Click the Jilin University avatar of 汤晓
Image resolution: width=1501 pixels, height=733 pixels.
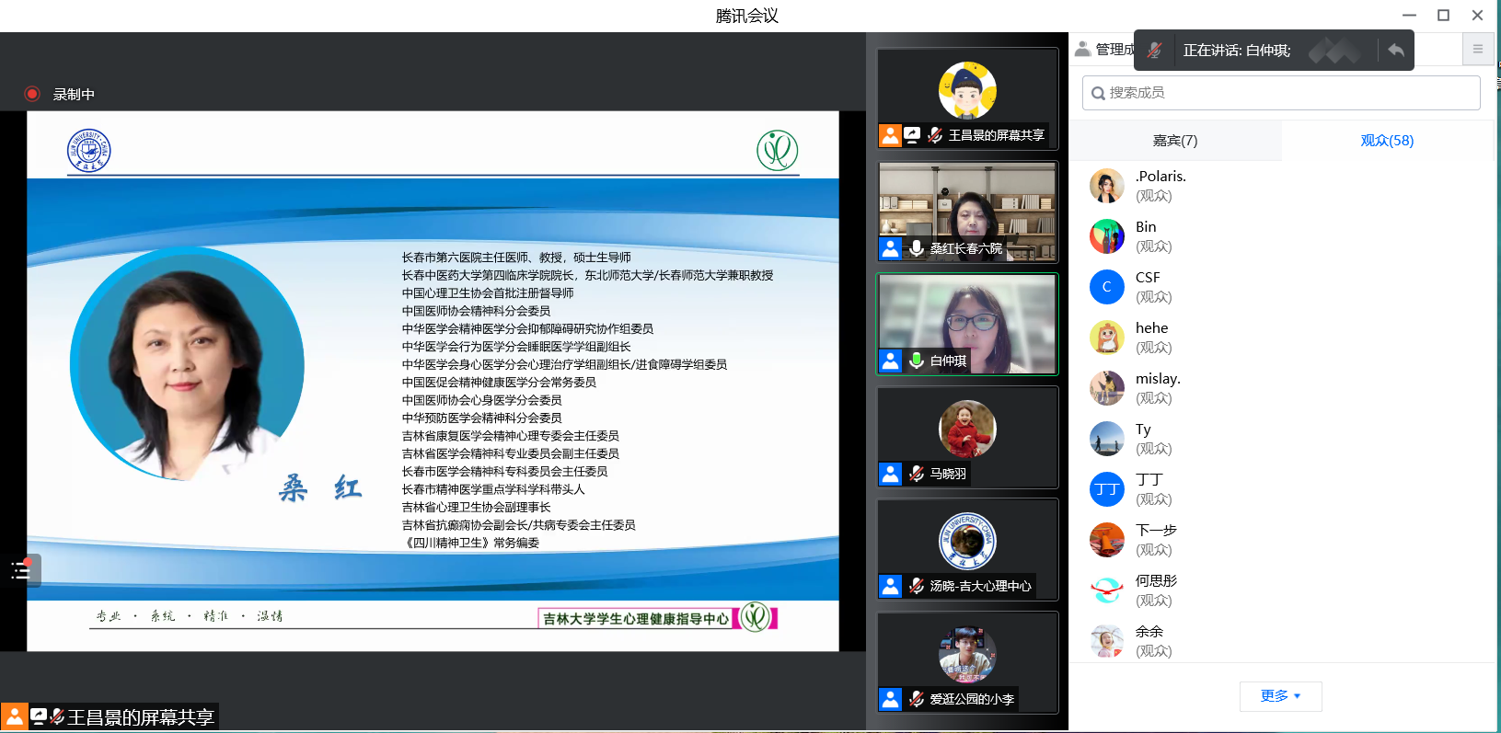(966, 542)
